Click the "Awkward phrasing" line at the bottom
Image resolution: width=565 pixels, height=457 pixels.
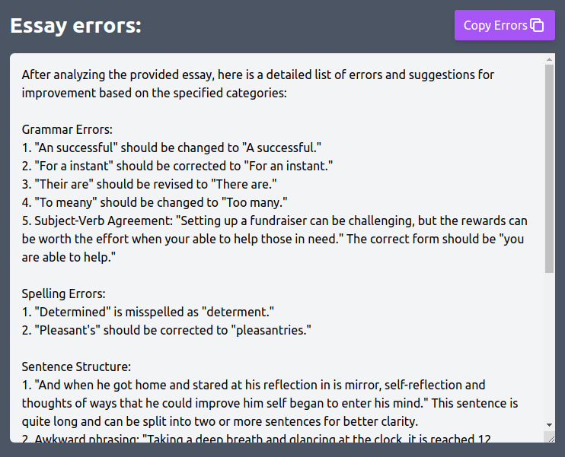pos(84,439)
